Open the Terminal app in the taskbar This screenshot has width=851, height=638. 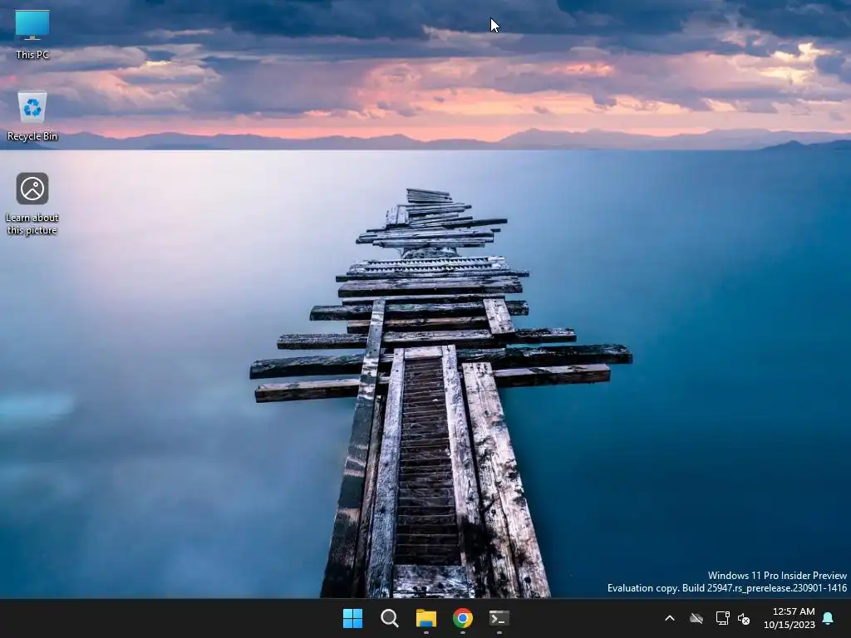pyautogui.click(x=499, y=618)
